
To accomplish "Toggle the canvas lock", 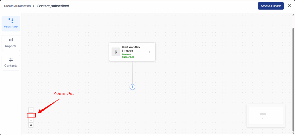I will coord(31,125).
